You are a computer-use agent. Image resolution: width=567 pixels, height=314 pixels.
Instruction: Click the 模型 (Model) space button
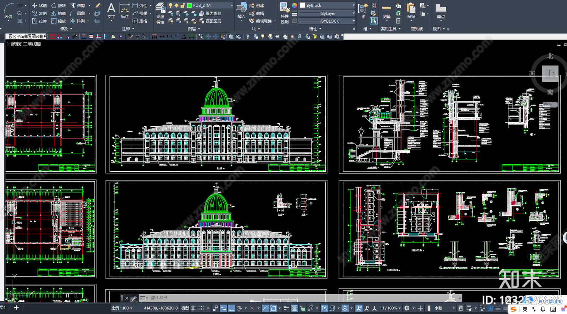coord(185,308)
